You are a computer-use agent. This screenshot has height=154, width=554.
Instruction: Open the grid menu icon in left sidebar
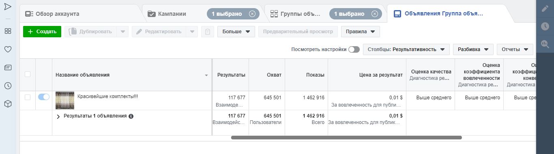point(8,31)
